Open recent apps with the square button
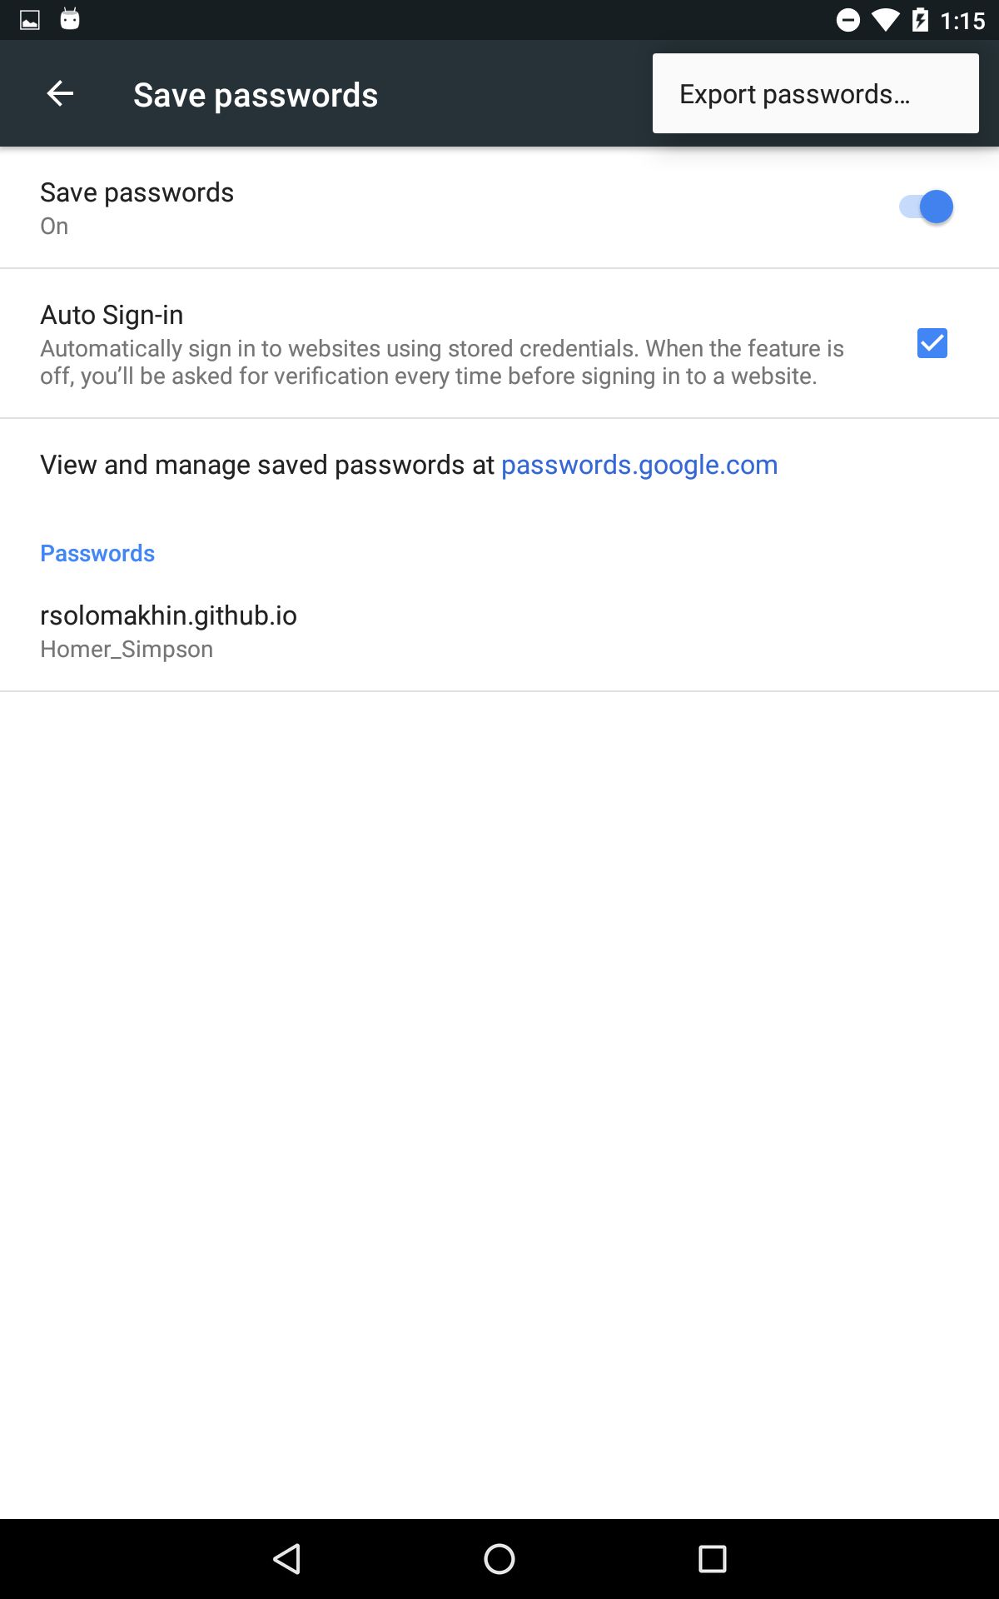Screen dimensions: 999x1599 (x=712, y=1558)
